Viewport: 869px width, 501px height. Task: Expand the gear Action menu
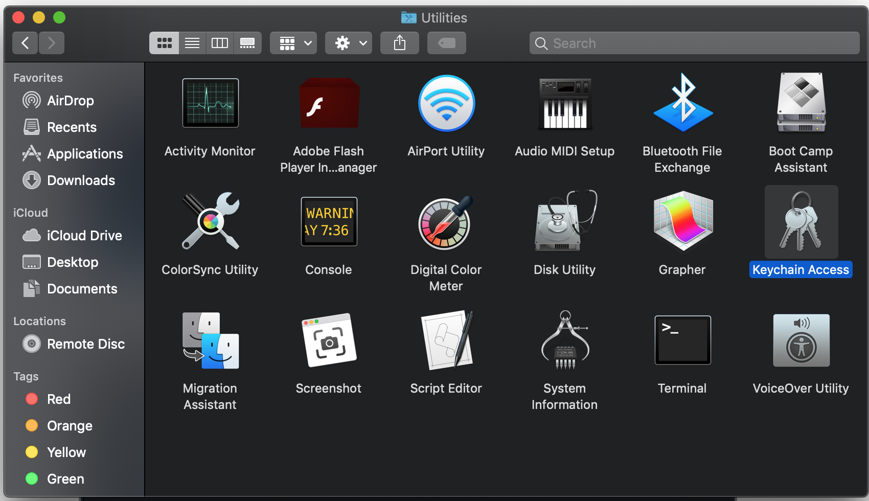(x=351, y=43)
